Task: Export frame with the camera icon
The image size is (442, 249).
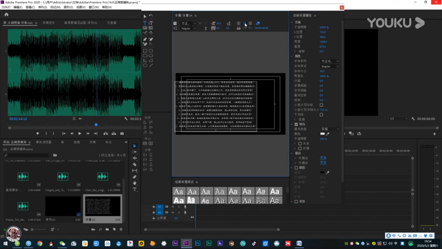Action: [122, 133]
